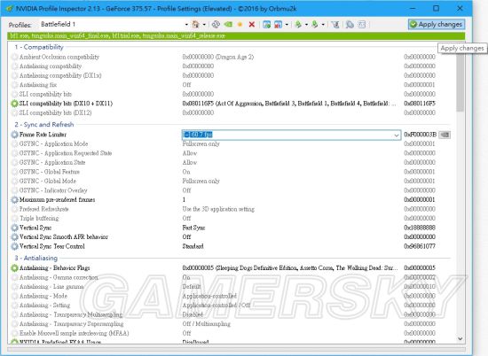This screenshot has width=488, height=356.
Task: Open the export options dropdown arrow
Action: pyautogui.click(x=306, y=24)
